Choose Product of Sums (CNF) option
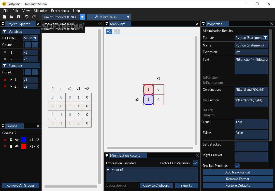 (x=59, y=24)
